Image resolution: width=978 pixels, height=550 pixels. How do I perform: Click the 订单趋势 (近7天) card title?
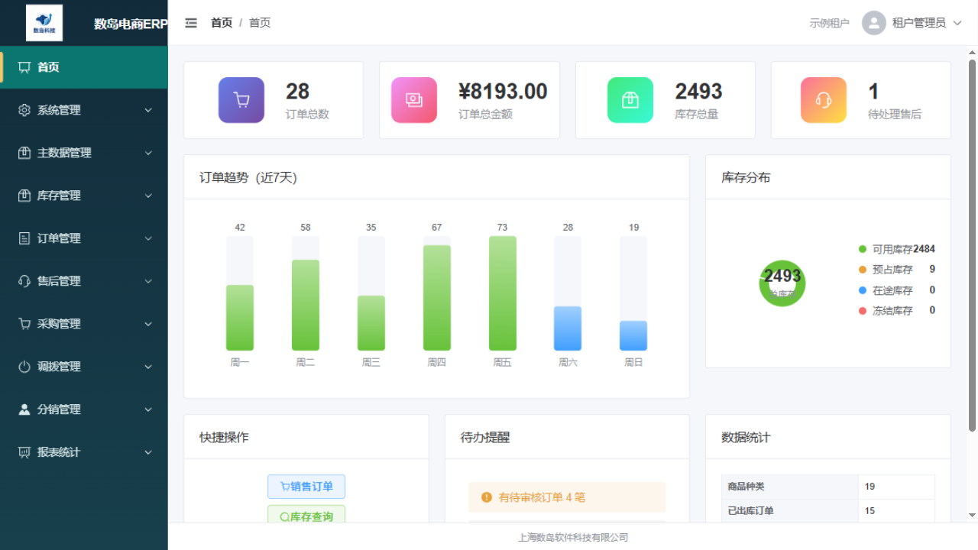(x=248, y=177)
